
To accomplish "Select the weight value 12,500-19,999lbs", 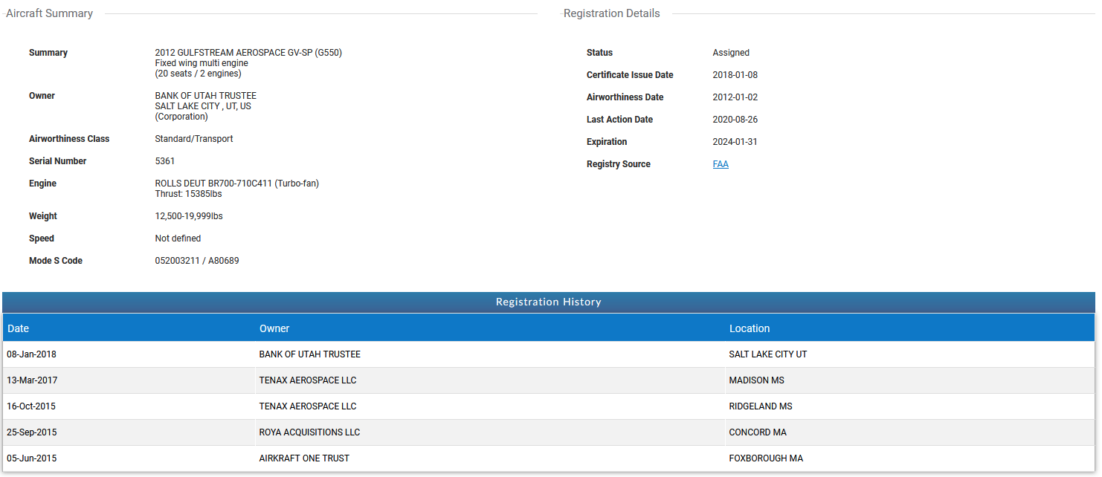I will [189, 216].
